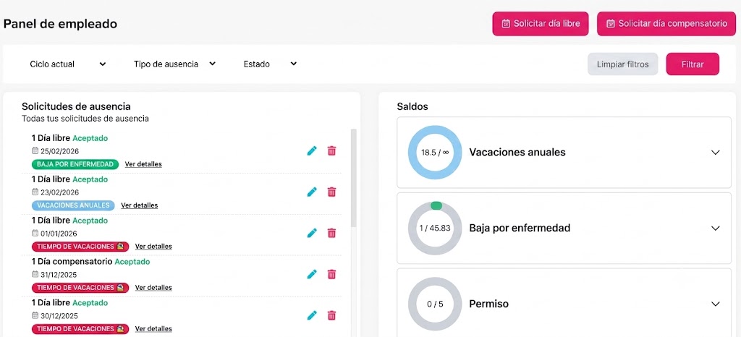Click TIEMPO DE VACACIONES tag on 01/01/2026
The image size is (741, 337).
pyautogui.click(x=80, y=247)
